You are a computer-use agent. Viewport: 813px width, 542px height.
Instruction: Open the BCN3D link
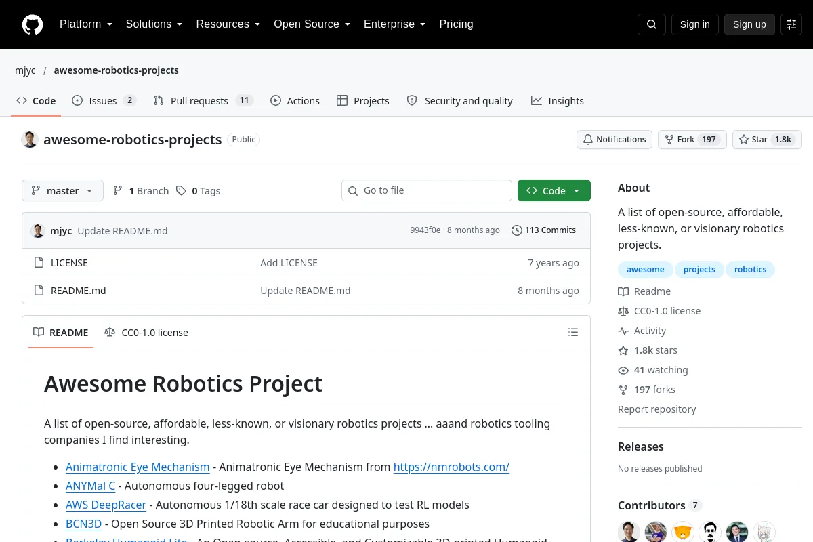pos(84,524)
